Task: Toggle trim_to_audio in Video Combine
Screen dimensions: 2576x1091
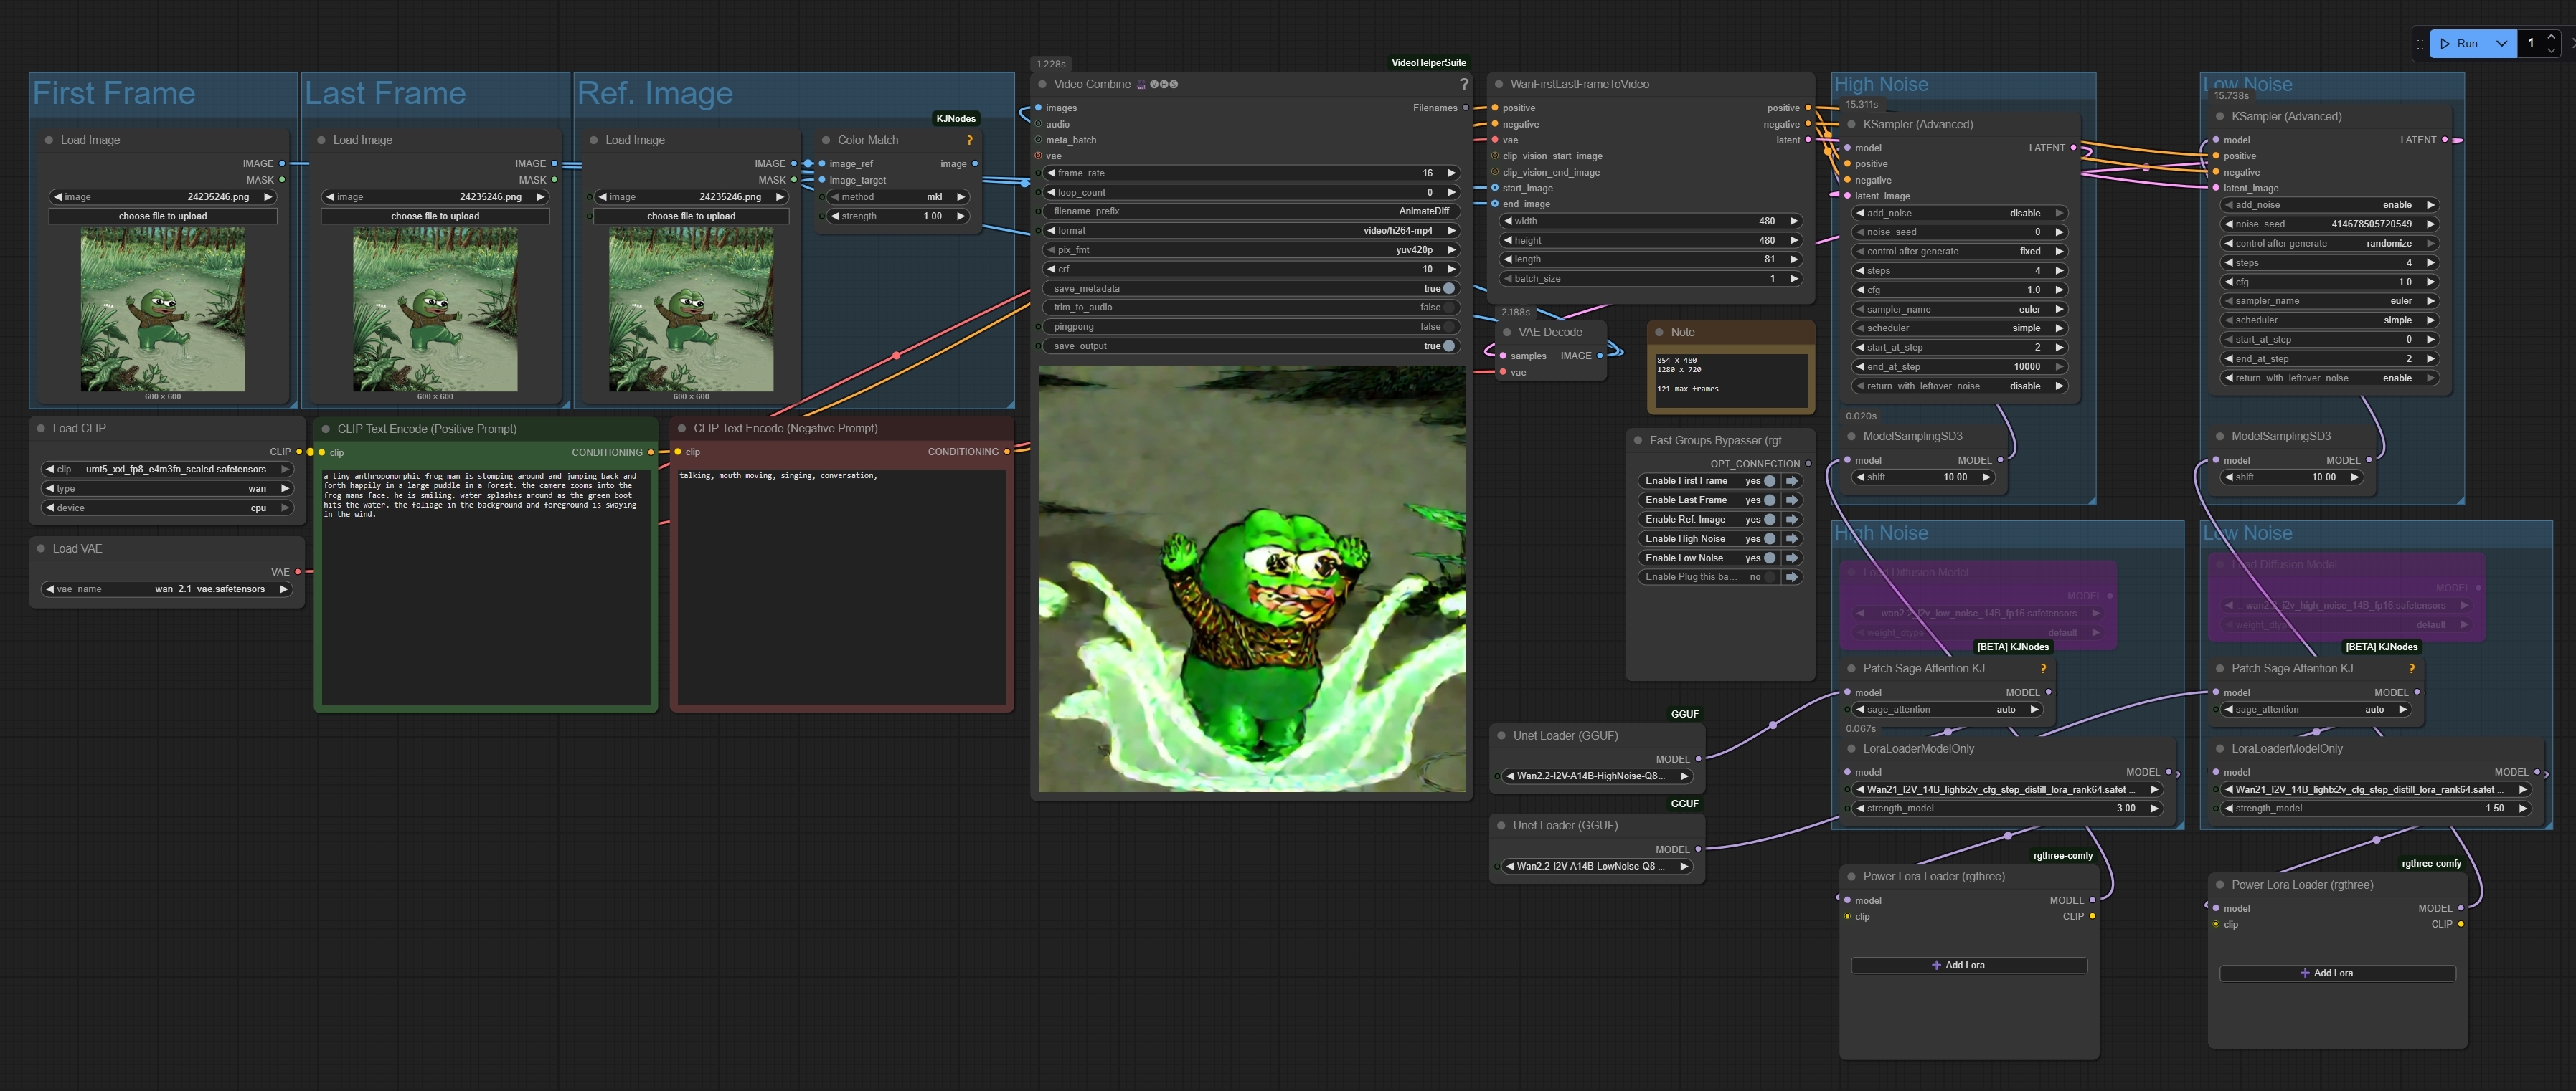Action: tap(1449, 307)
